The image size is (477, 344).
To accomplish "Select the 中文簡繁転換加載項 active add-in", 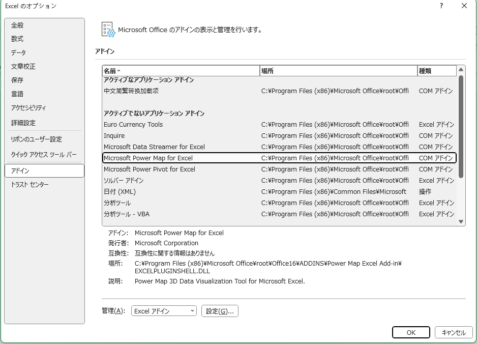I will click(x=131, y=91).
